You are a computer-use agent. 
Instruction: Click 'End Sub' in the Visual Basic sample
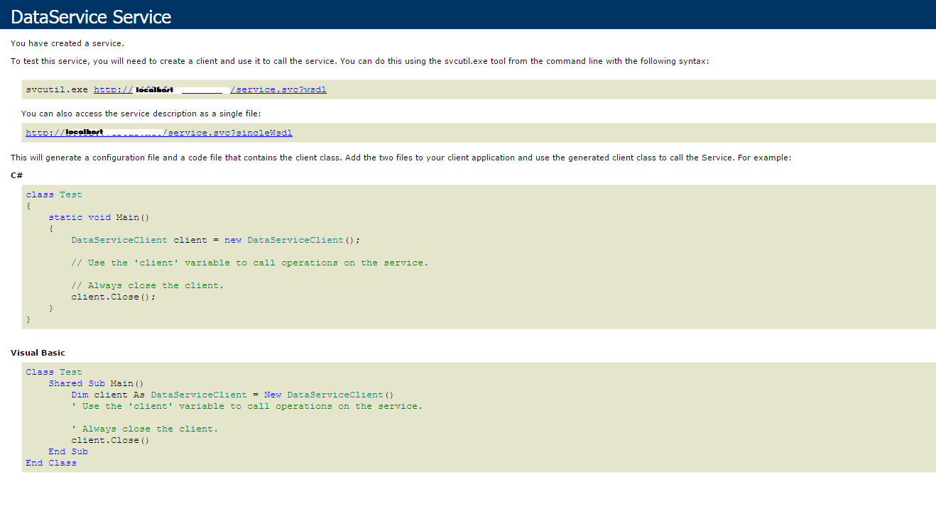coord(68,451)
